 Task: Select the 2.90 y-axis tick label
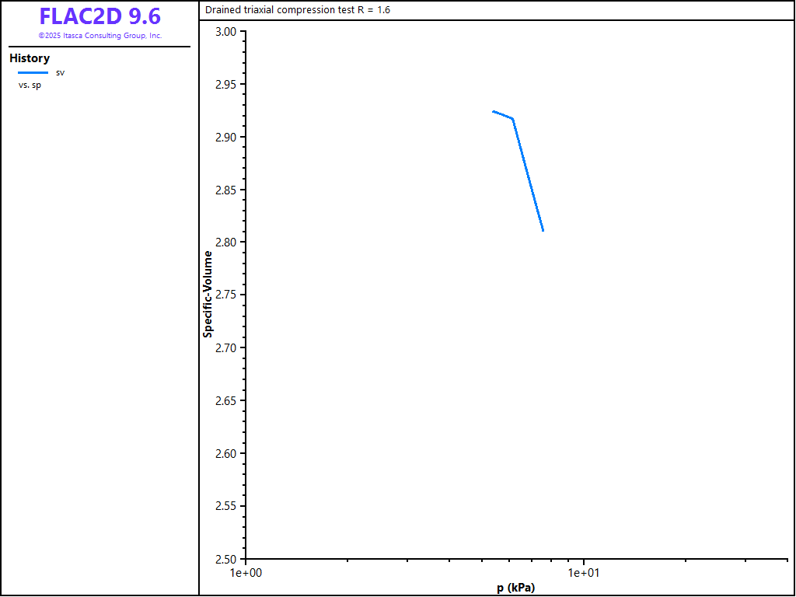click(x=225, y=138)
